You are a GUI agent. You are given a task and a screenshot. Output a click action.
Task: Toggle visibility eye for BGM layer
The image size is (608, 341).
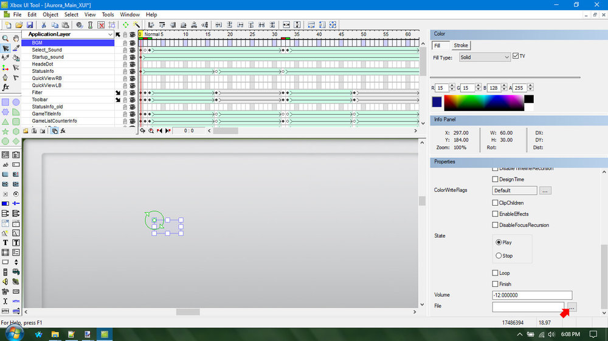[x=132, y=42]
